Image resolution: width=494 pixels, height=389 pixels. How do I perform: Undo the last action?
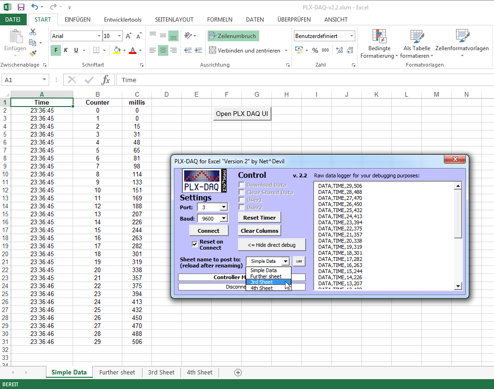(34, 7)
